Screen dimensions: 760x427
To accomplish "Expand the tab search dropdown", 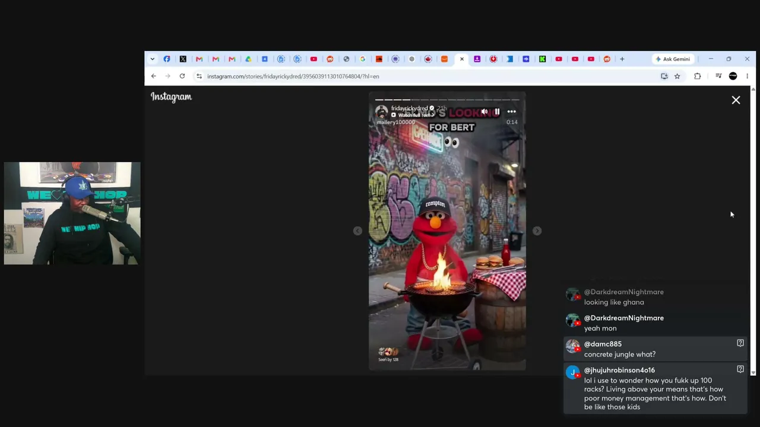I will [153, 59].
